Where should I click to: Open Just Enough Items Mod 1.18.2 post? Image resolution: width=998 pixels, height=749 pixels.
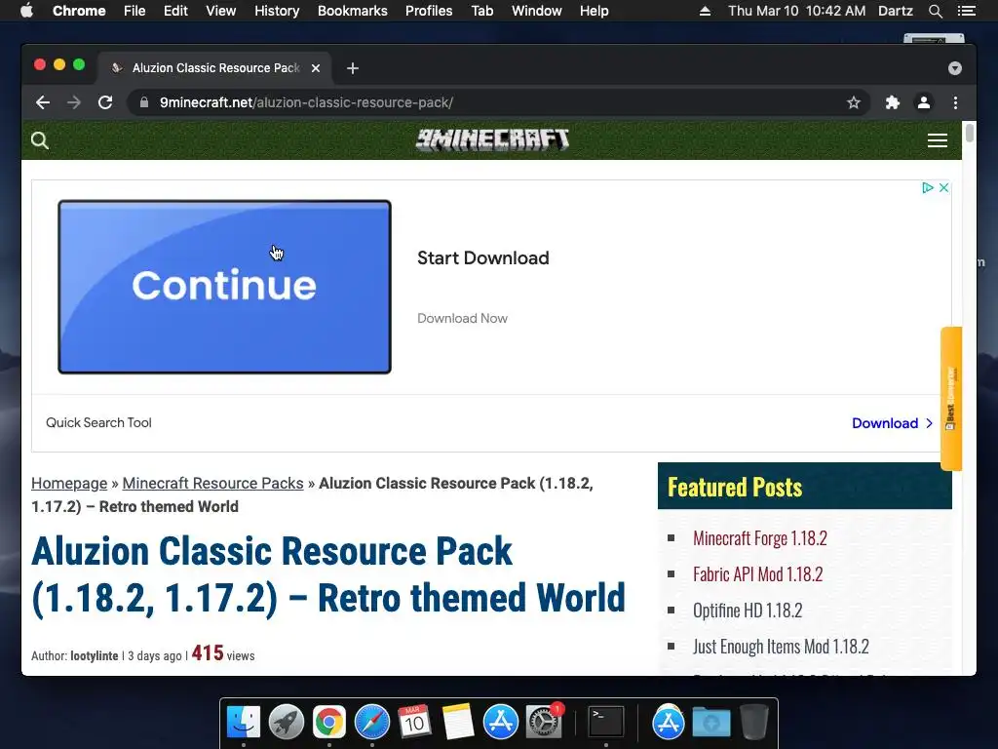[x=781, y=648]
